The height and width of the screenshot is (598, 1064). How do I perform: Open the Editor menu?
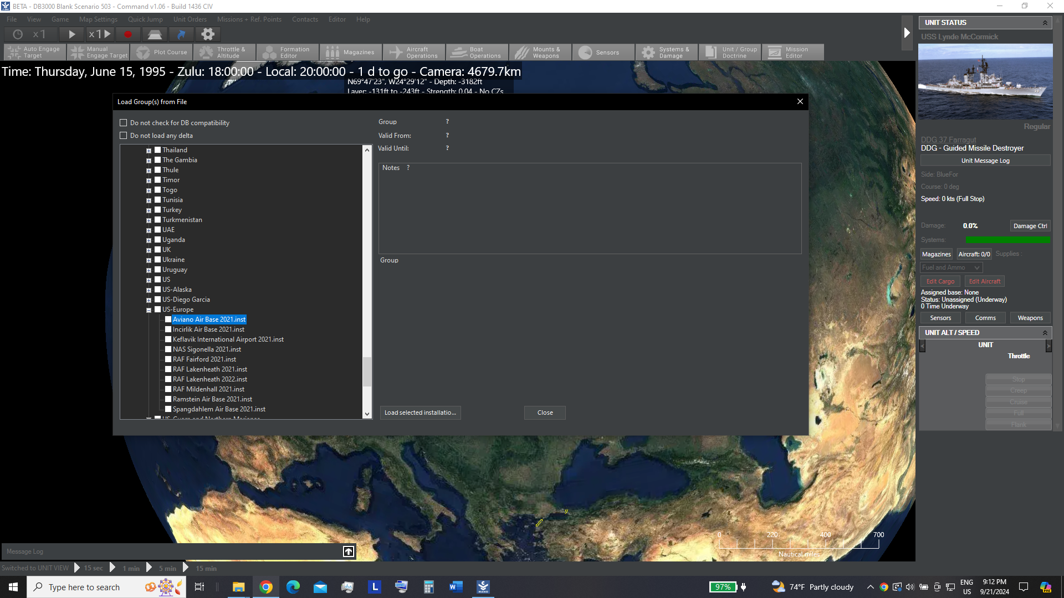(x=337, y=19)
